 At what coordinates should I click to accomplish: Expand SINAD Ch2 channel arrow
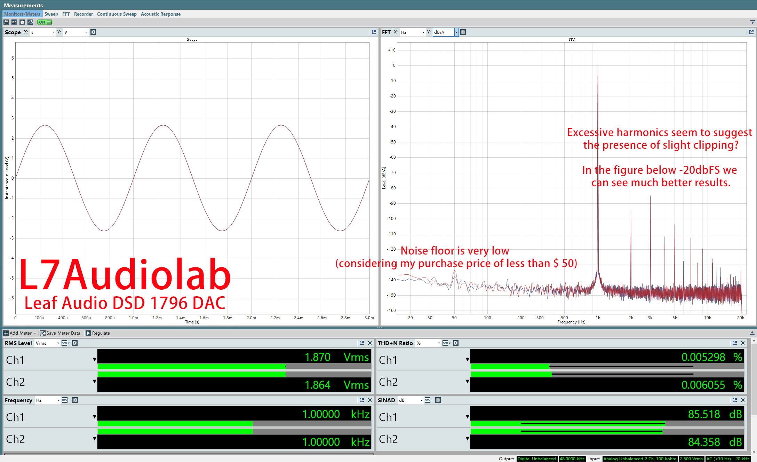coord(467,439)
